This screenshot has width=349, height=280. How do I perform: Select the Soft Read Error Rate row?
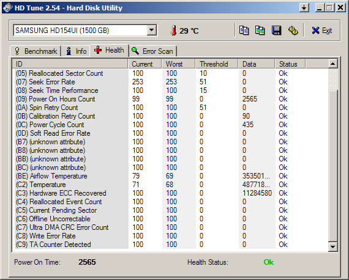[x=170, y=133]
